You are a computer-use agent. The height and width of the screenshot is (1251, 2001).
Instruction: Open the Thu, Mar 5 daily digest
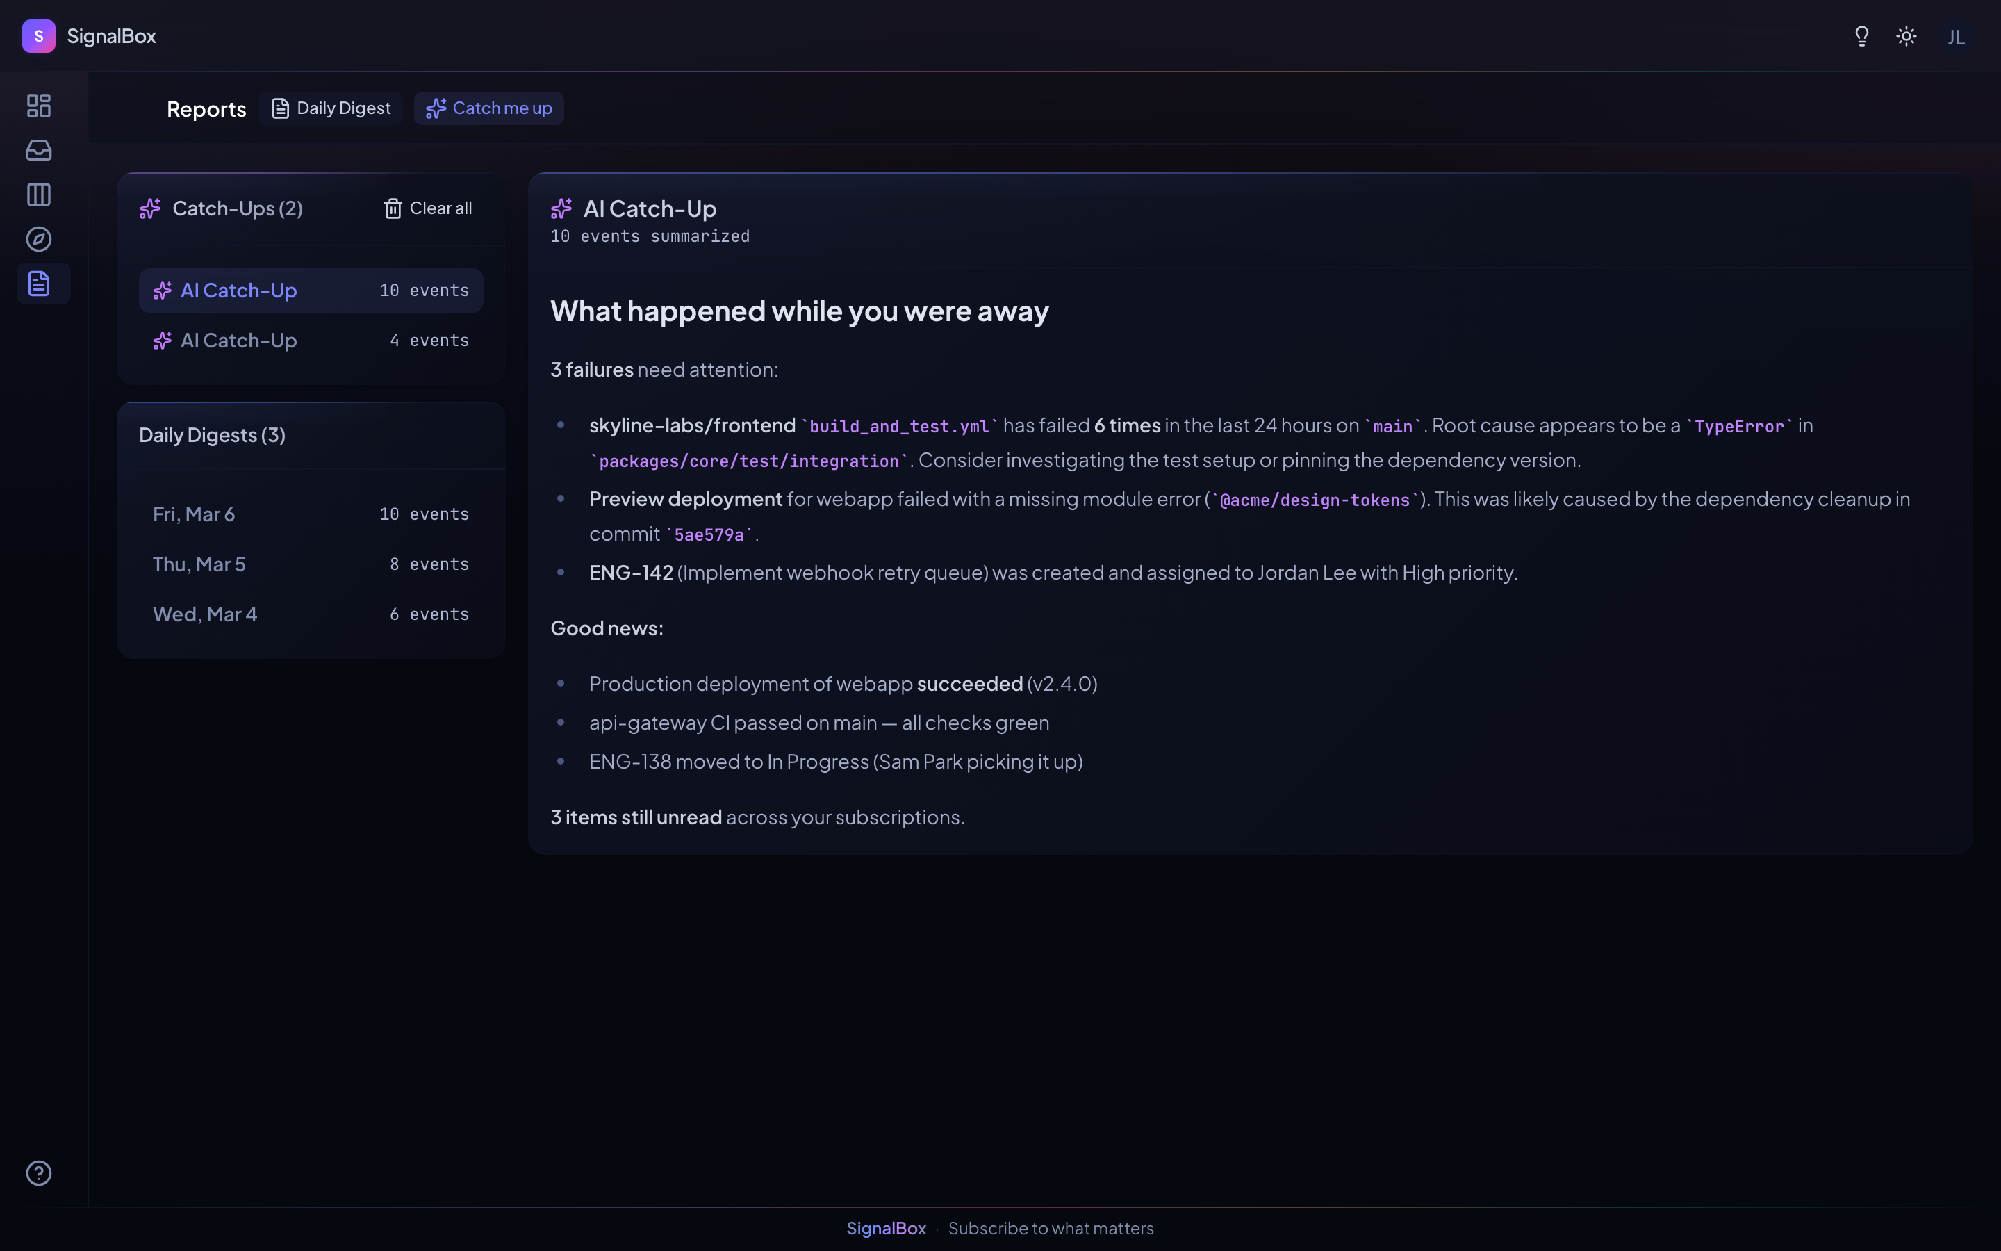pyautogui.click(x=311, y=564)
